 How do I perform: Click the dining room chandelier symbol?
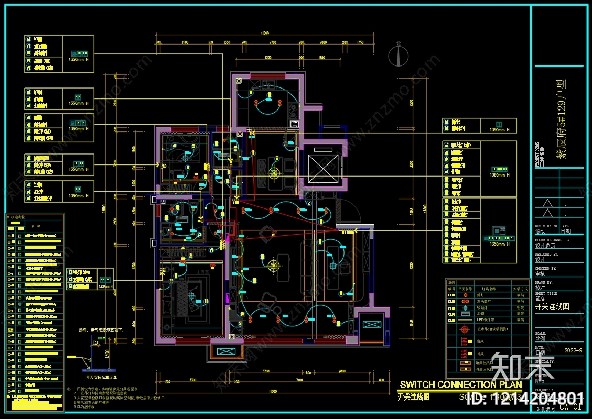(274, 173)
